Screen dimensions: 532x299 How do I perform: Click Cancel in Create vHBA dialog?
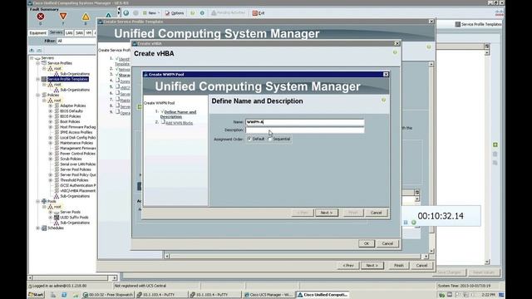pos(387,243)
